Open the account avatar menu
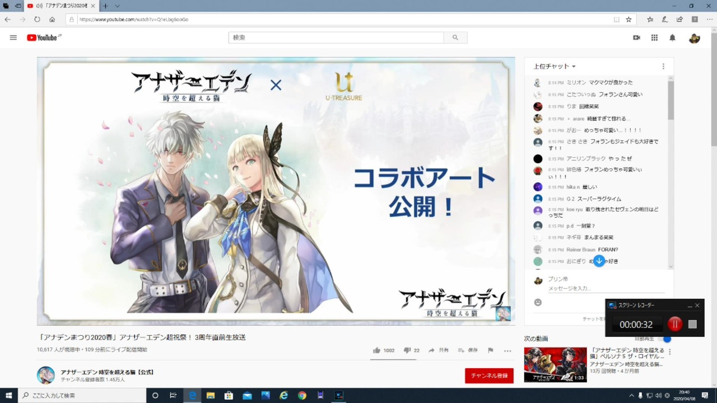 pyautogui.click(x=695, y=38)
